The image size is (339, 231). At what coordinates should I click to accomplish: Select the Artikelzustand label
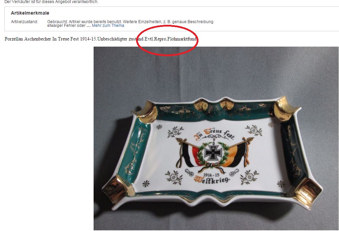point(25,22)
